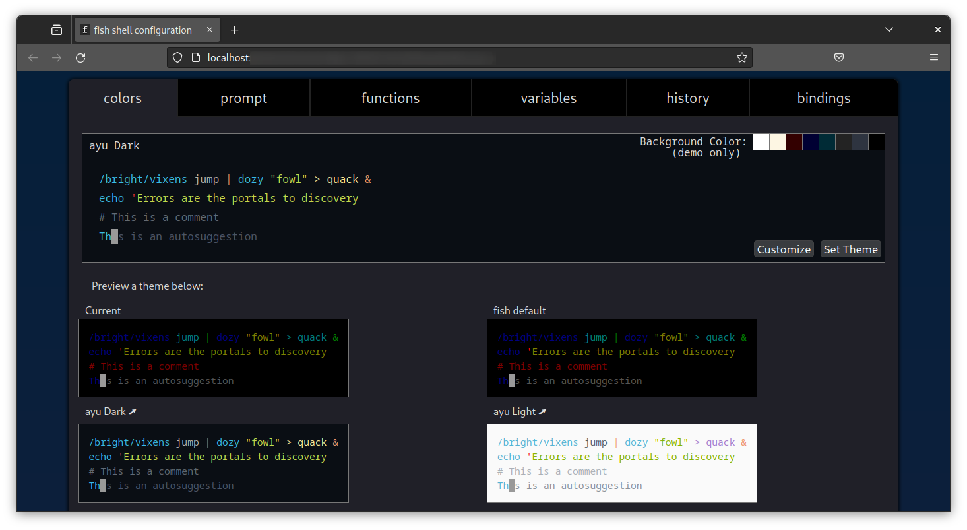Open the tab list chevron dropdown
The height and width of the screenshot is (530, 967).
click(889, 29)
